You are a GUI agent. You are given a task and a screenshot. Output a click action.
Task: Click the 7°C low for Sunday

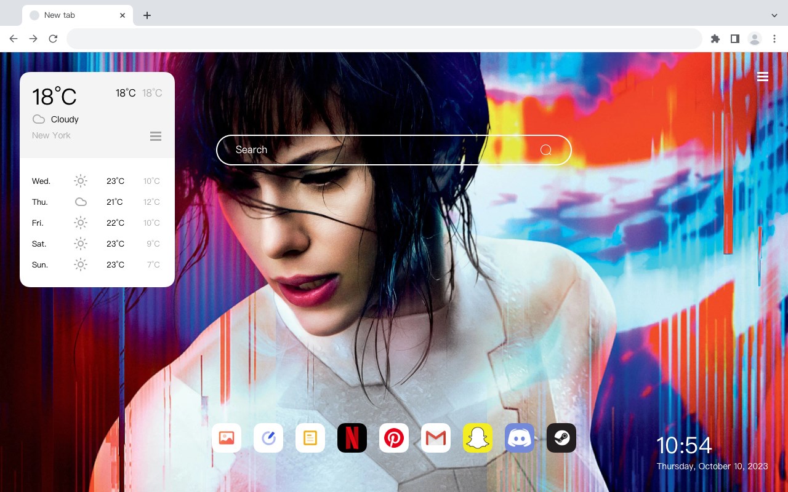[x=153, y=265]
